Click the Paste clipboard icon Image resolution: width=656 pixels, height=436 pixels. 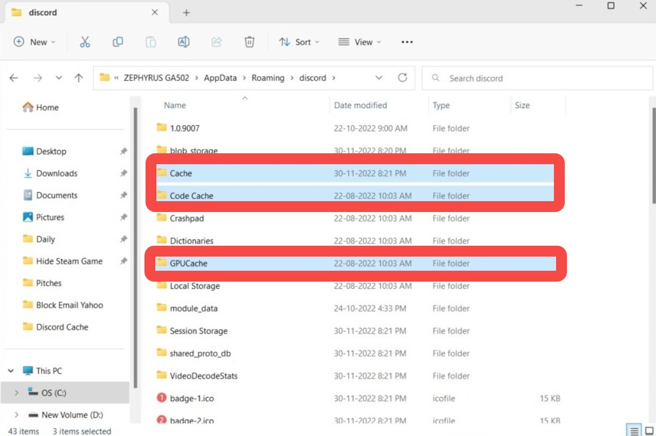[150, 42]
